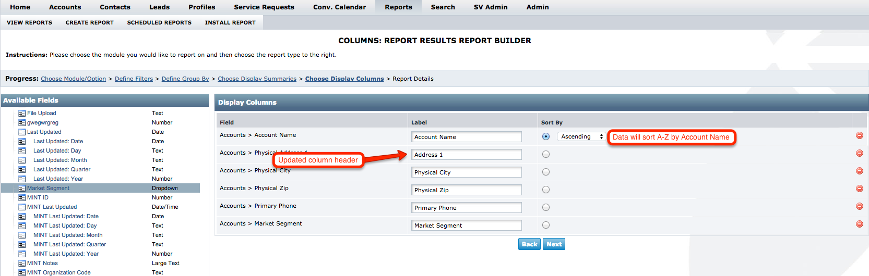Click the gwegwrgreg field icon
The width and height of the screenshot is (869, 276).
click(22, 122)
